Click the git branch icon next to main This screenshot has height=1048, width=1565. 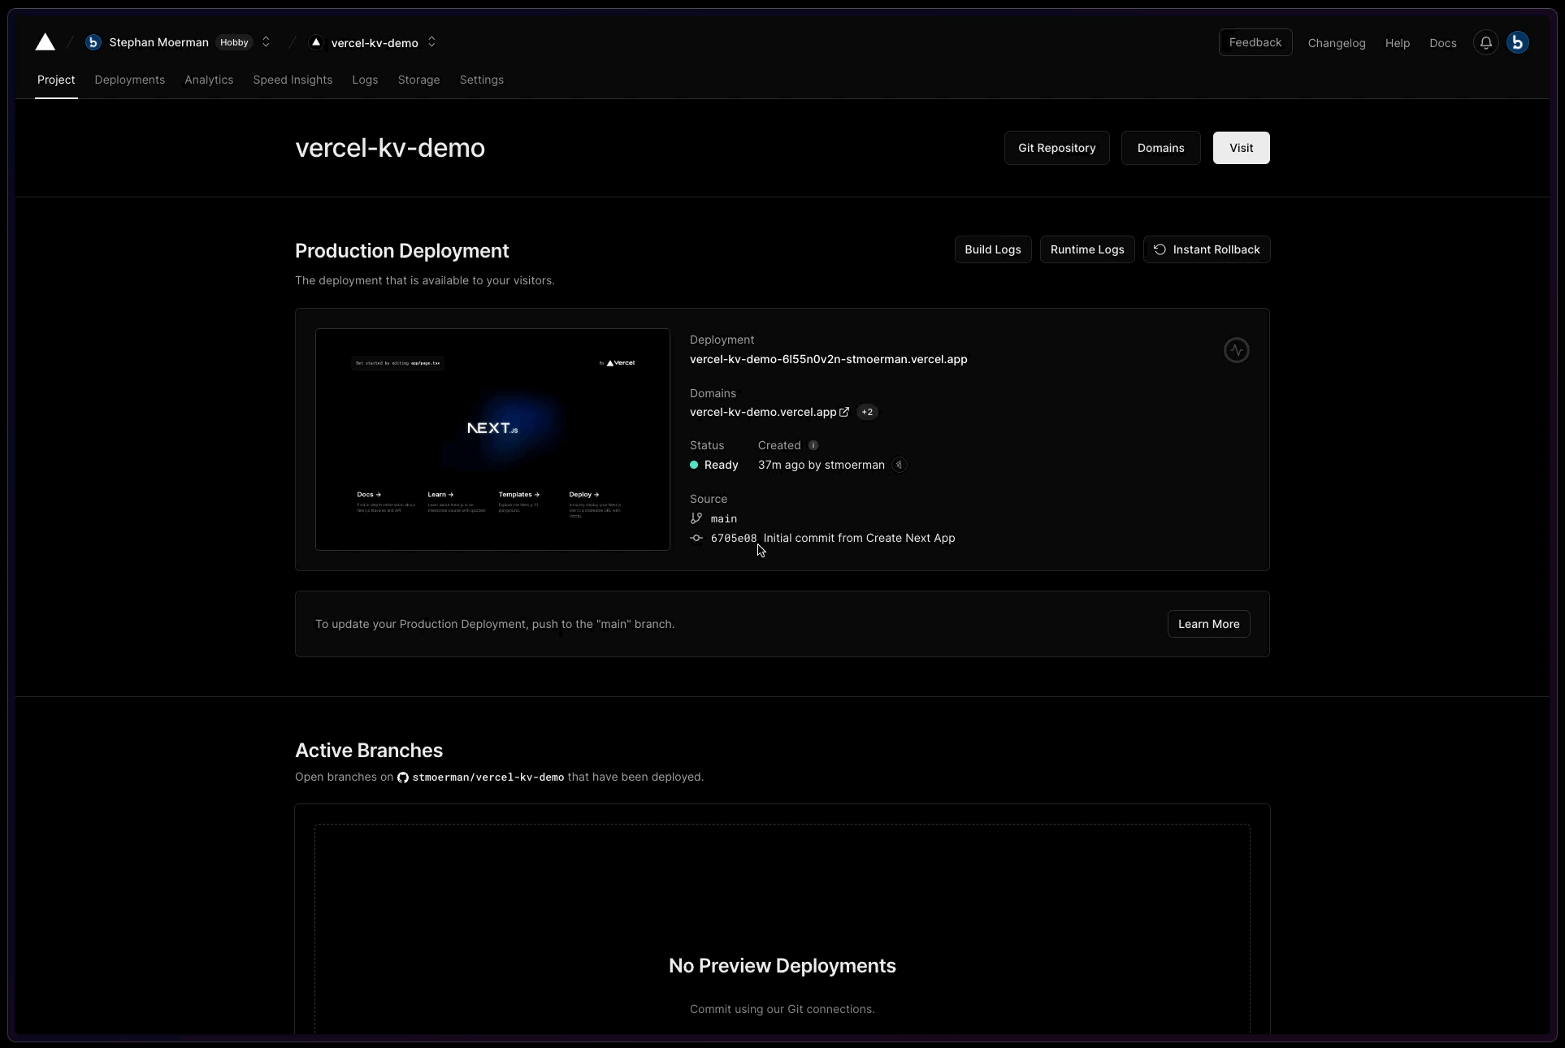696,519
